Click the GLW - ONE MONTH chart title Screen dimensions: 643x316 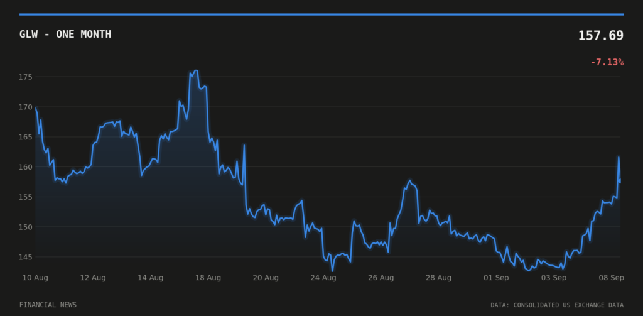[x=65, y=35]
